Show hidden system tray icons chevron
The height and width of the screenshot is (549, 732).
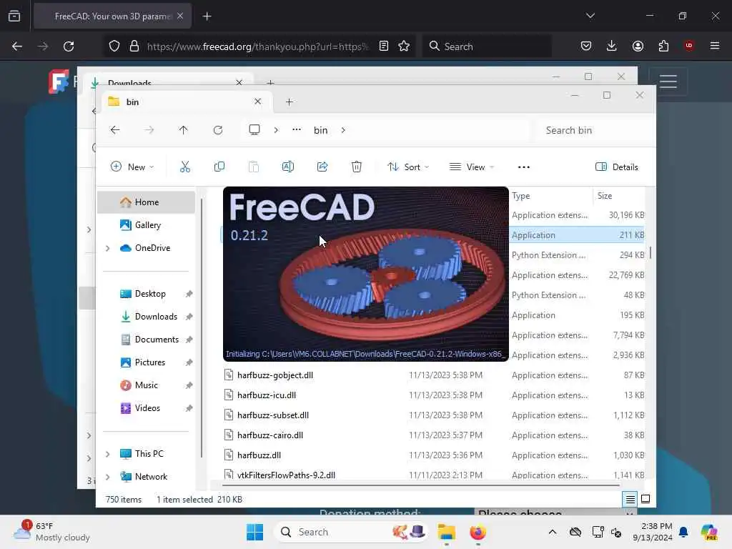[x=552, y=532]
